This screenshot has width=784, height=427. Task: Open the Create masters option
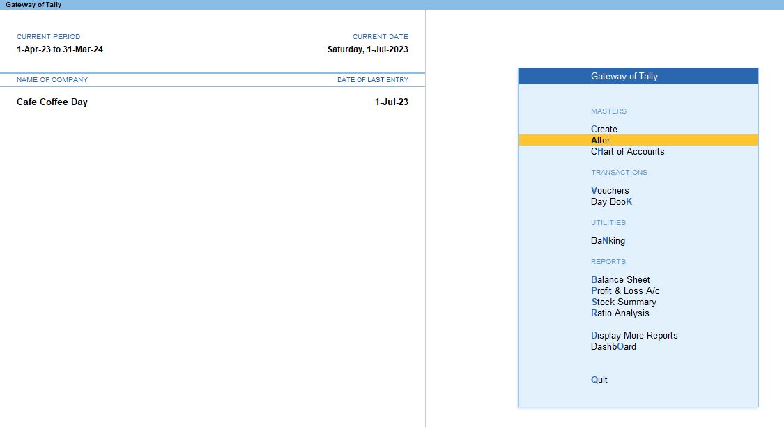pyautogui.click(x=604, y=129)
